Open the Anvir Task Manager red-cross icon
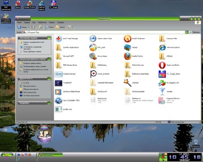 coord(58,39)
